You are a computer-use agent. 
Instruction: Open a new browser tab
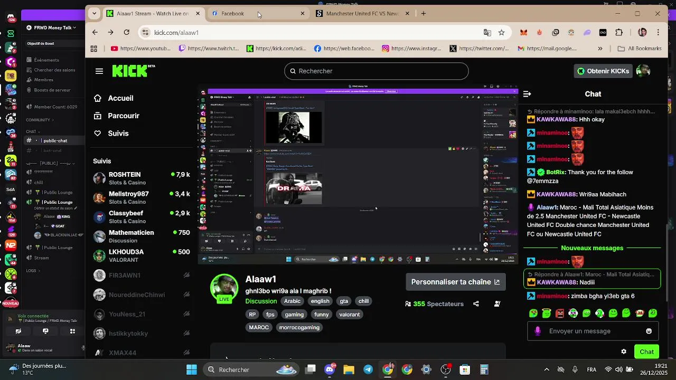[424, 14]
